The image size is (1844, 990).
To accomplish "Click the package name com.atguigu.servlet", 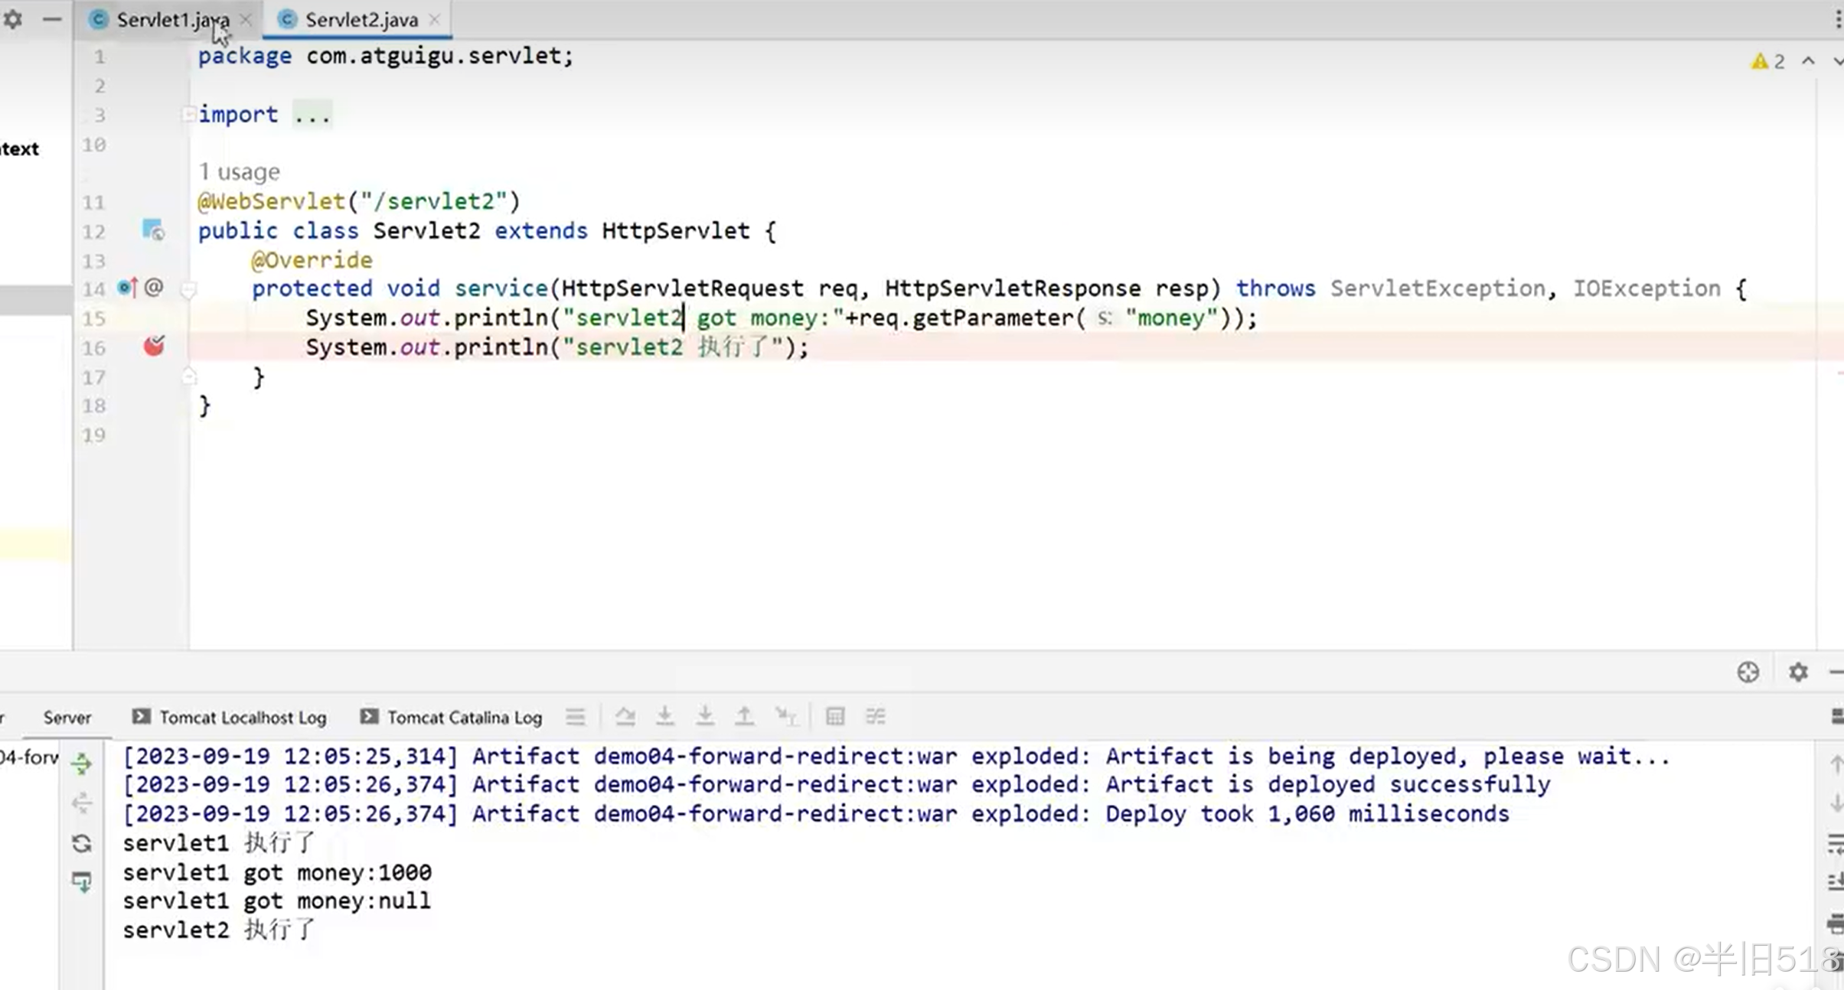I will coord(436,56).
